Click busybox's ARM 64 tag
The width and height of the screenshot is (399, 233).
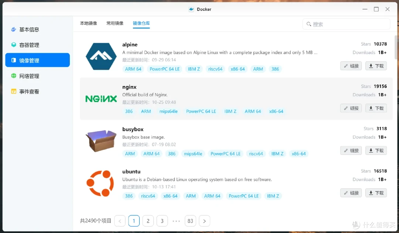tap(151, 154)
